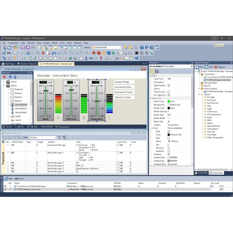Viewport: 233px width, 233px height.
Task: Insert a horizontal slider instrument from toolbar
Action: (x=91, y=59)
